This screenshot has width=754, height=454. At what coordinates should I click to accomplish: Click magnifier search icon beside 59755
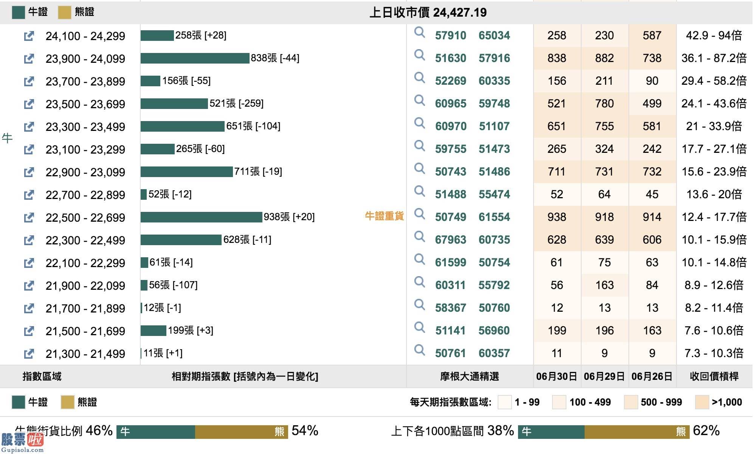pyautogui.click(x=419, y=146)
